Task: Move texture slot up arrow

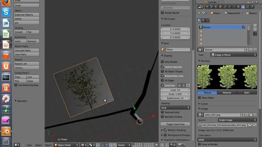Action: click(x=255, y=25)
